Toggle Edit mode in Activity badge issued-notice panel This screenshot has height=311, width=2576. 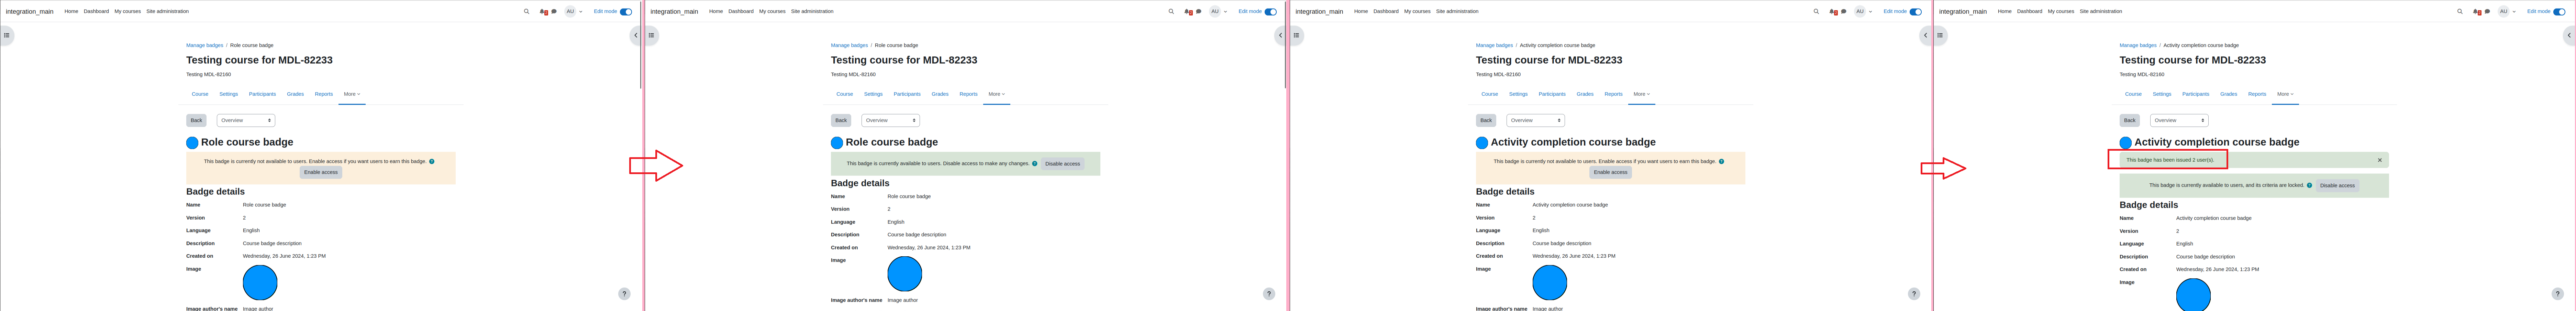(x=2560, y=12)
